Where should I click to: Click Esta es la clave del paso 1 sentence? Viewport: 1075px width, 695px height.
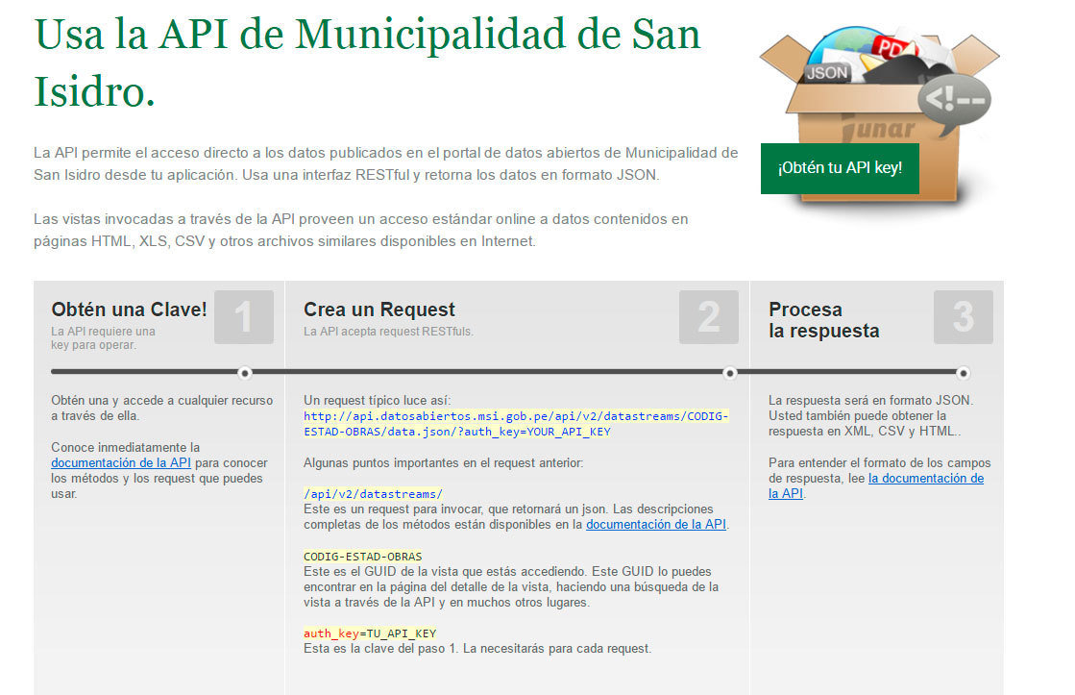click(477, 648)
